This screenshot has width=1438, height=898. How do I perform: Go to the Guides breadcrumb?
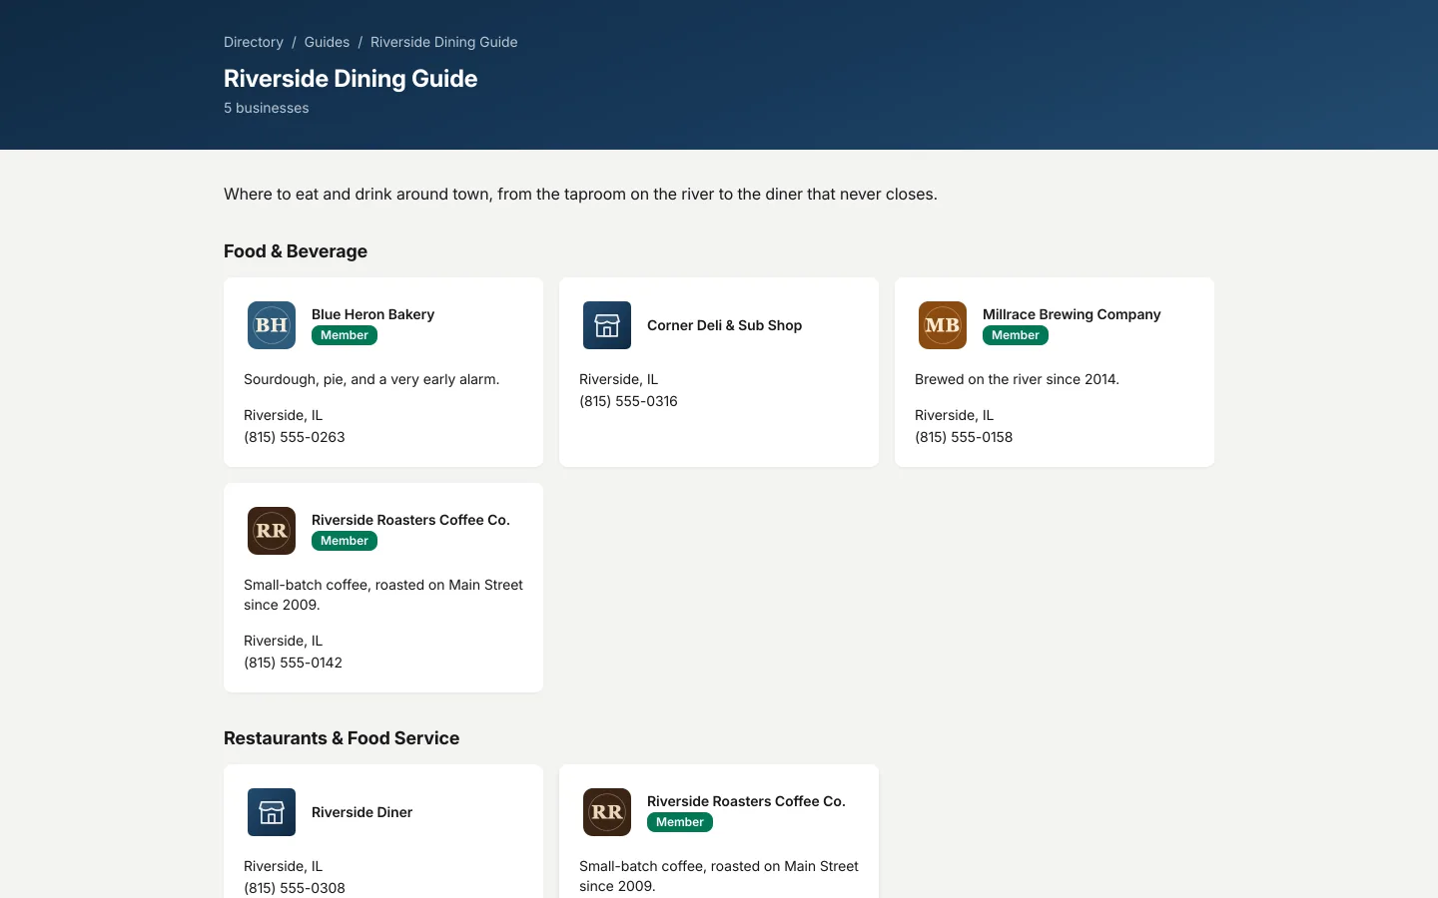pos(327,42)
